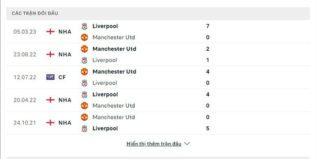Screen dimensions: 316x159
Task: Click England flag beside 20.04.22 date
Action: pyautogui.click(x=50, y=100)
